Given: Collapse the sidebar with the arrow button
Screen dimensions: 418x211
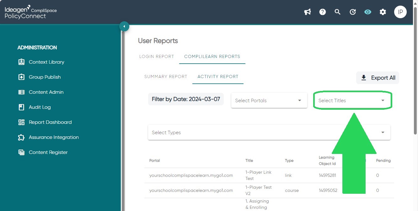Looking at the screenshot, I should coord(124,26).
